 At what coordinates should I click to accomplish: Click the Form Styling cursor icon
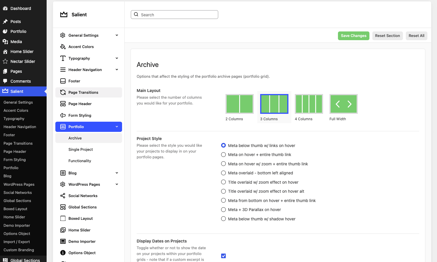click(x=63, y=115)
